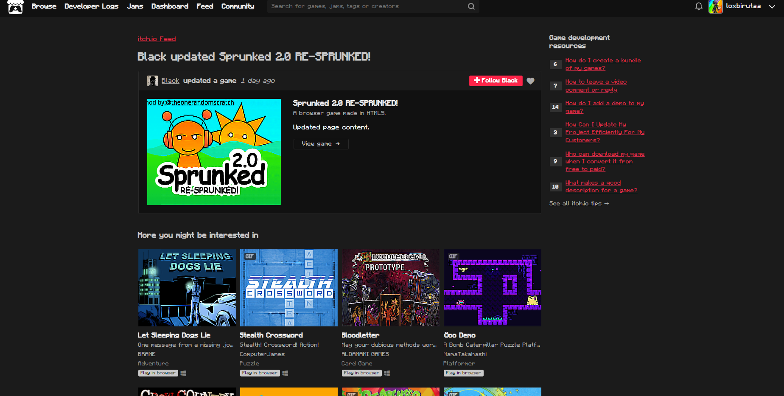Open the notifications bell
Screen dimensions: 784x396
coord(698,6)
